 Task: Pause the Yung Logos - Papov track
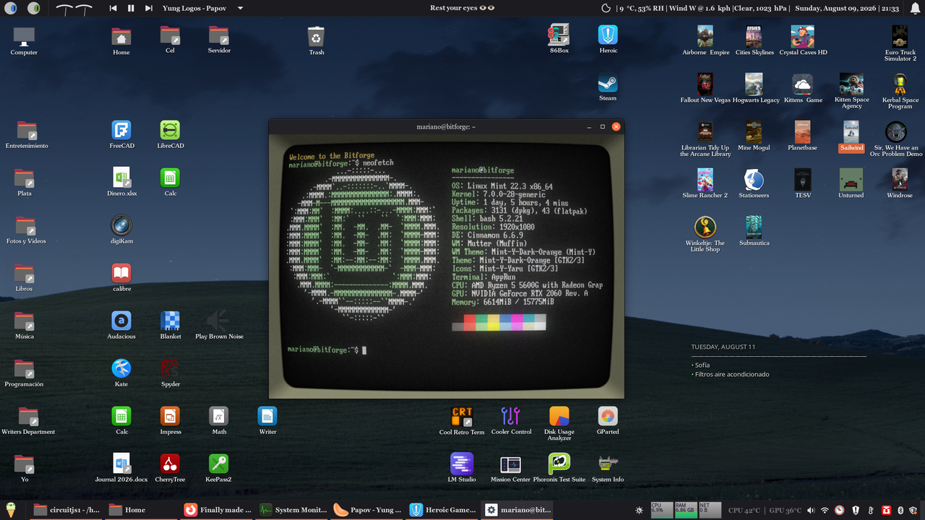(x=131, y=8)
